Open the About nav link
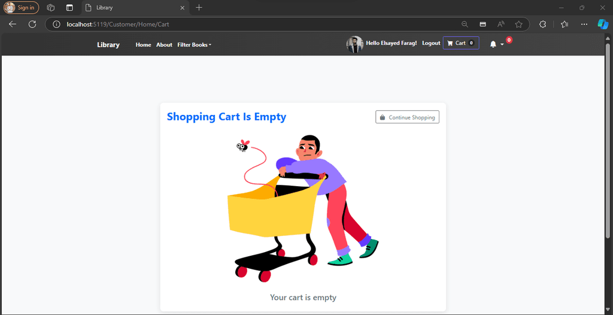 [164, 44]
